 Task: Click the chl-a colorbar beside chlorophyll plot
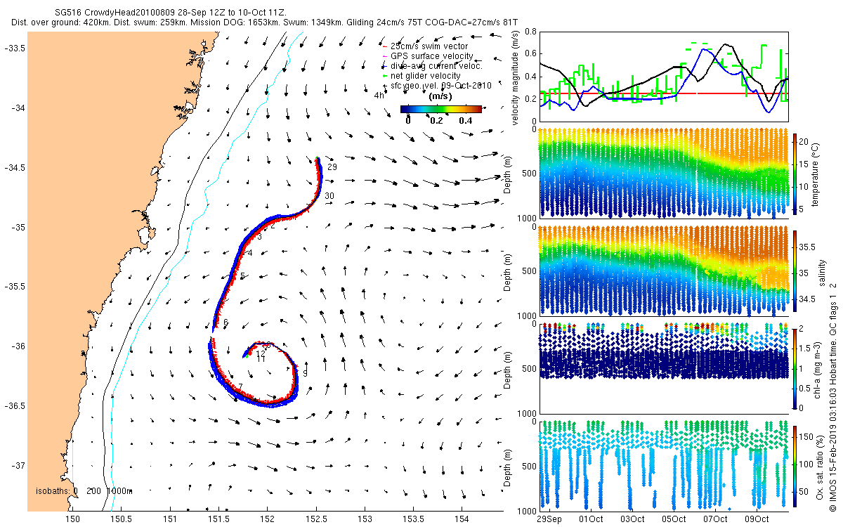point(796,367)
